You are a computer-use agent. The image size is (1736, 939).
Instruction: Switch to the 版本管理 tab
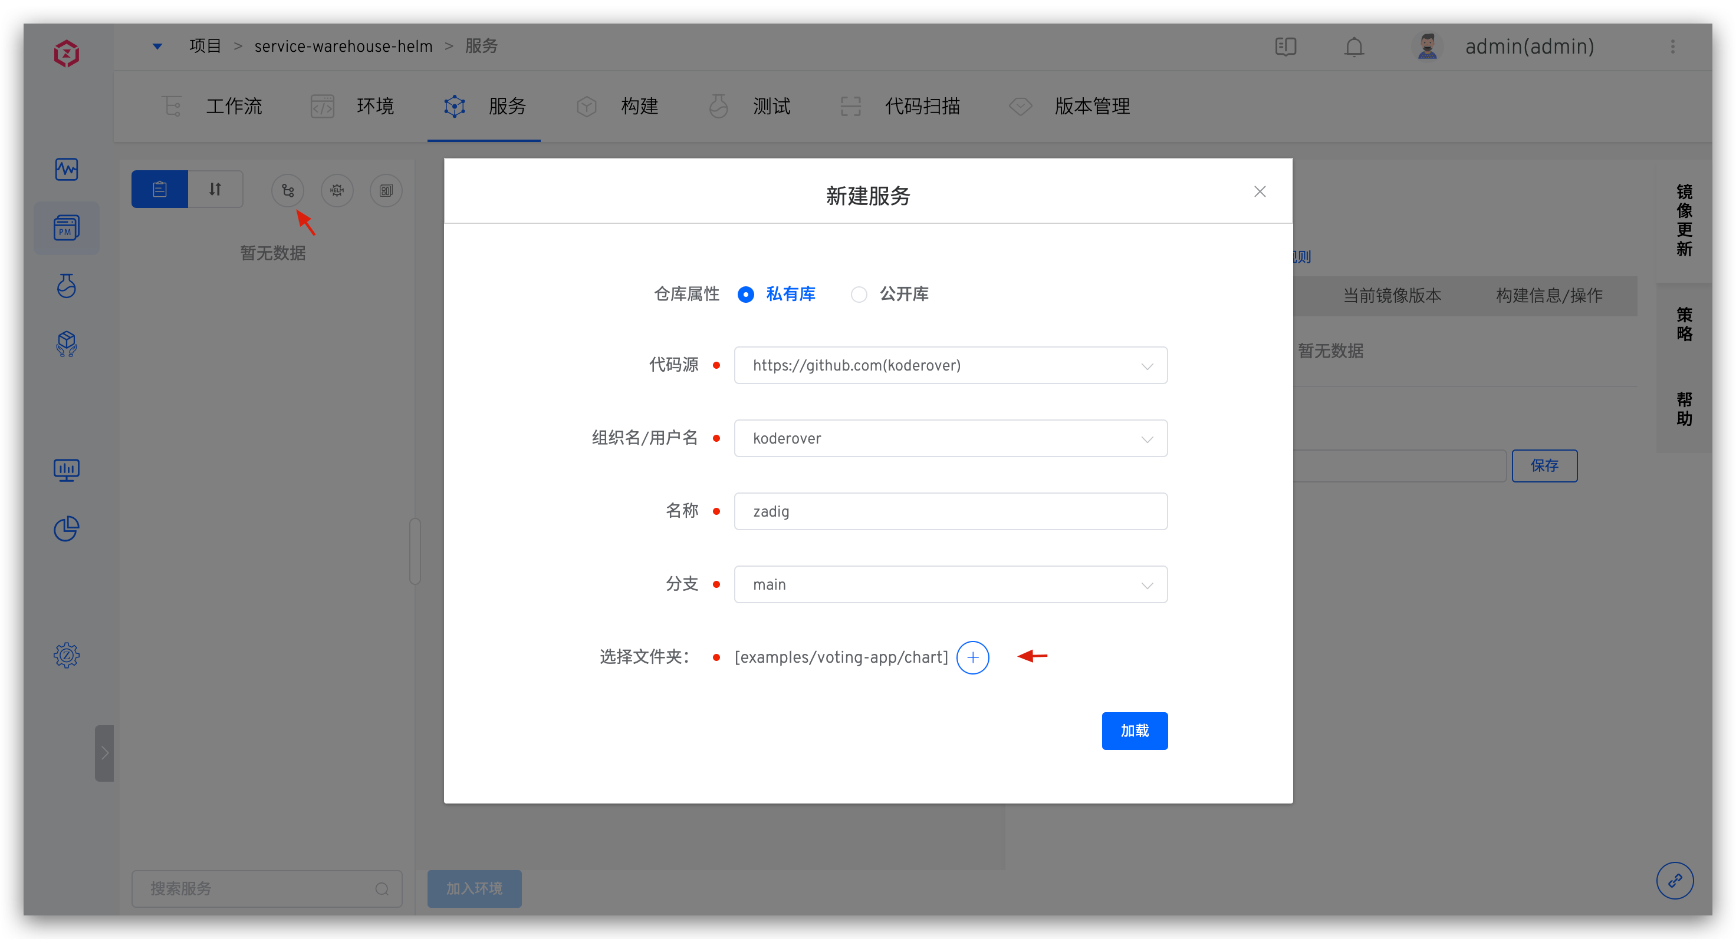point(1070,107)
